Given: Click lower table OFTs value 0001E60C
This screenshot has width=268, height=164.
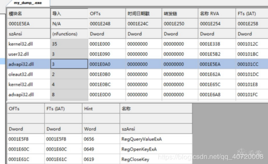Looking at the screenshot, I should tap(19, 149).
